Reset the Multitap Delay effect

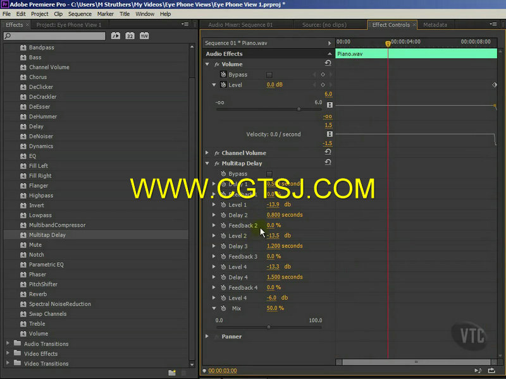pyautogui.click(x=328, y=162)
